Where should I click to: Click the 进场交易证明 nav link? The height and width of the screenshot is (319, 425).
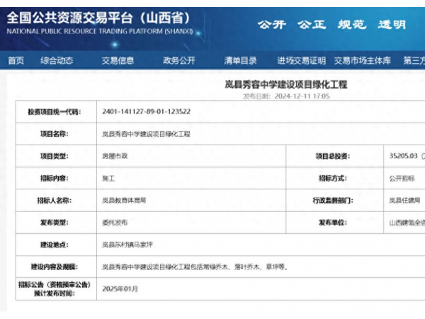[301, 61]
